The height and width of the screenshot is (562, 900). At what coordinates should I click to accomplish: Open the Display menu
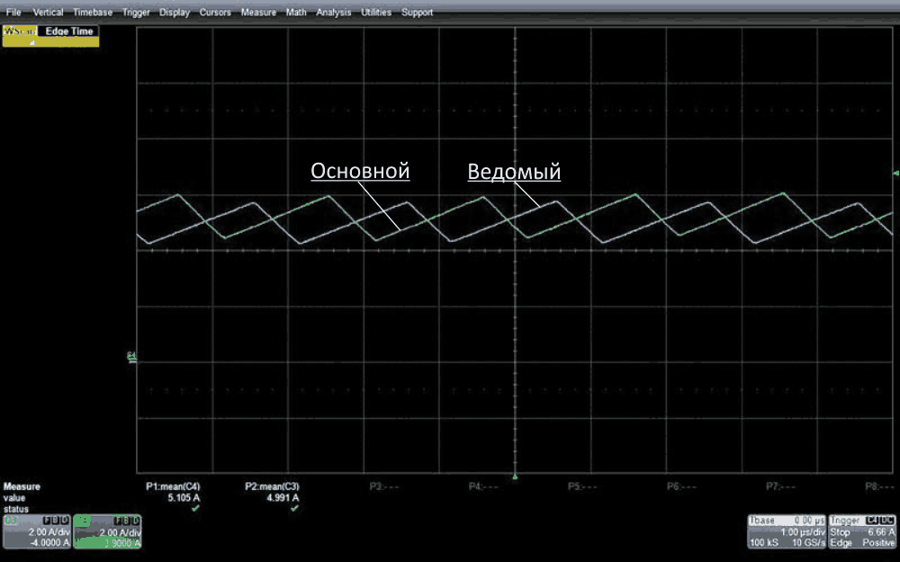[x=175, y=12]
